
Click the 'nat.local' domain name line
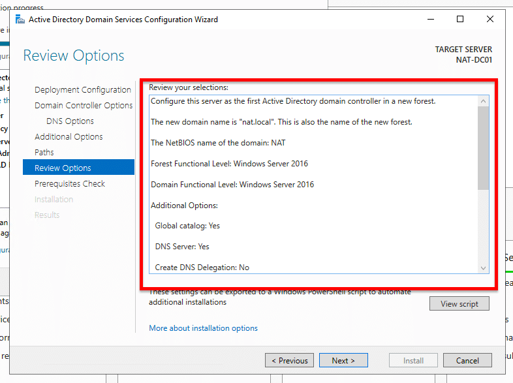pos(281,122)
